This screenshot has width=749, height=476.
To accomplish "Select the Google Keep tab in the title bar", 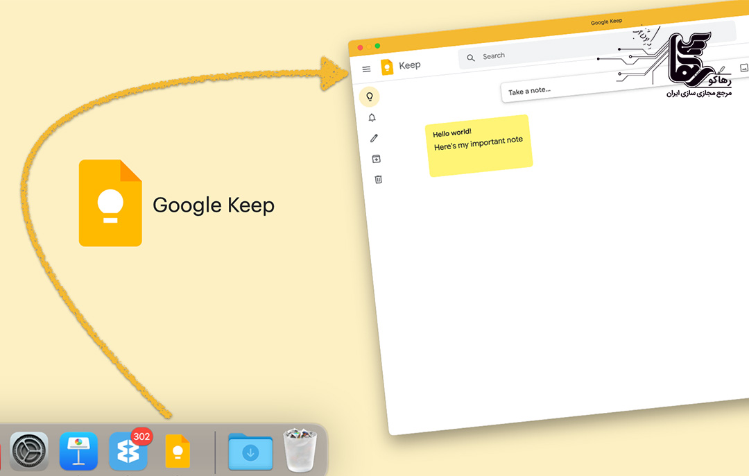I will pos(605,21).
